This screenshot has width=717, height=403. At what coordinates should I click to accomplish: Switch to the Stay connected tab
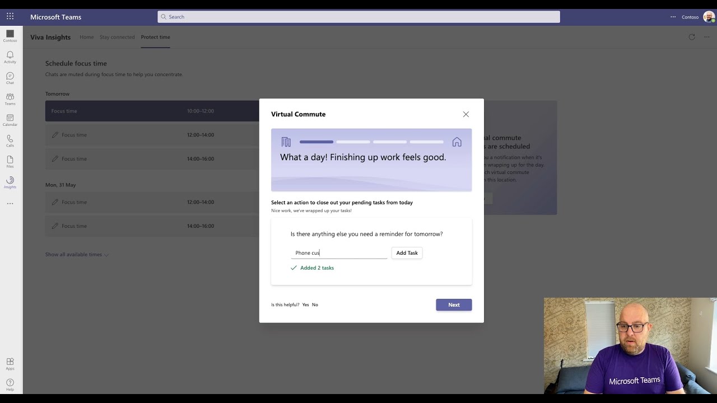(117, 37)
